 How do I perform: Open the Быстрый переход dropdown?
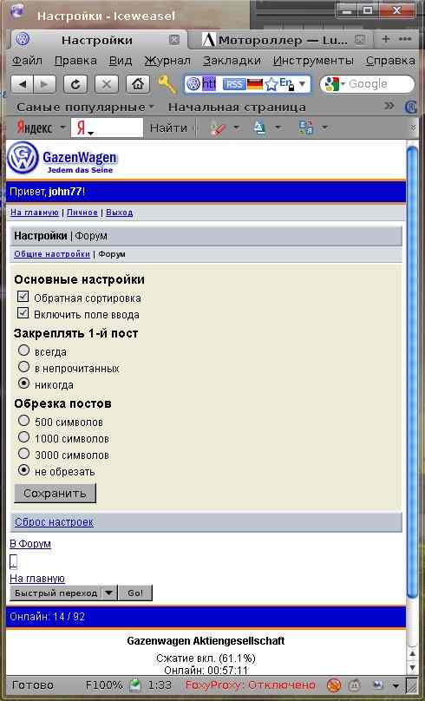pyautogui.click(x=63, y=593)
